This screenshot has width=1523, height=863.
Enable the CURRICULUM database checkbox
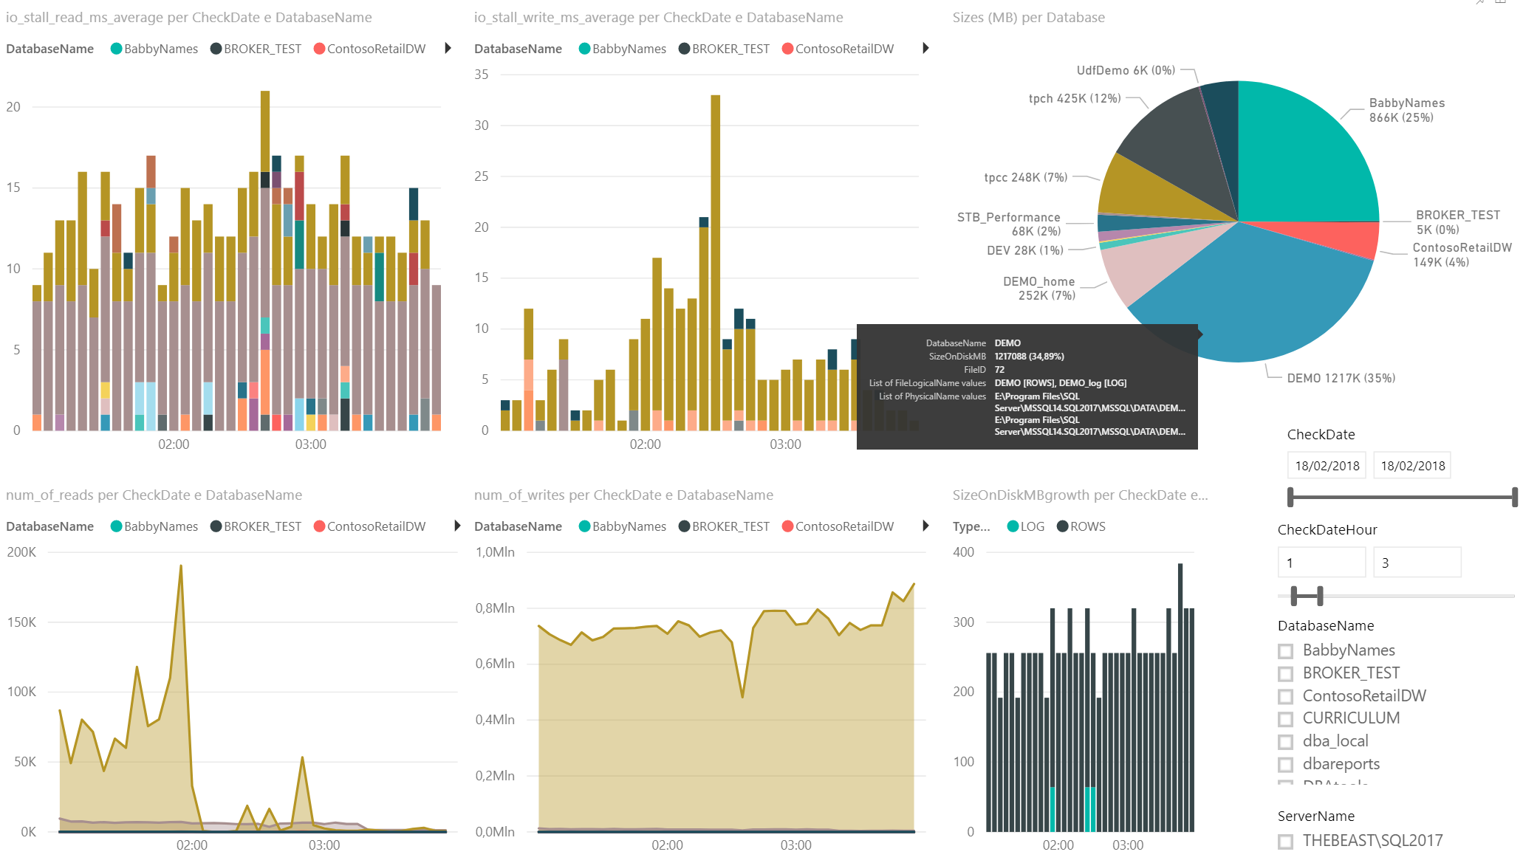(1284, 719)
